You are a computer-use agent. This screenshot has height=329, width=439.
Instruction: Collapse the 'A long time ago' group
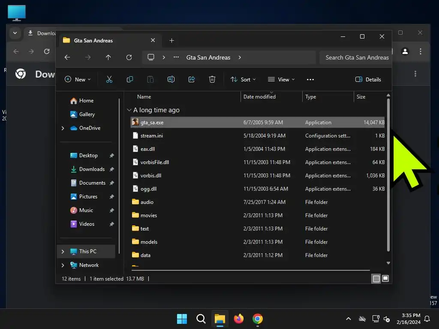pos(129,110)
